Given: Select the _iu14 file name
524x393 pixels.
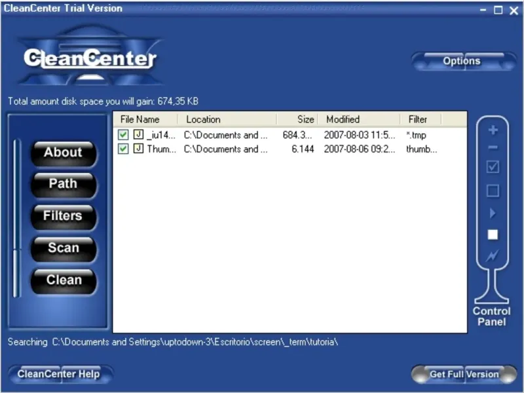Looking at the screenshot, I should (161, 135).
